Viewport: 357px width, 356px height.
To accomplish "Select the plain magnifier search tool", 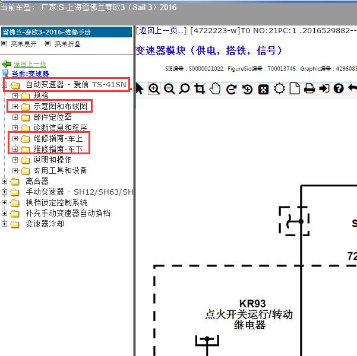I will [184, 89].
